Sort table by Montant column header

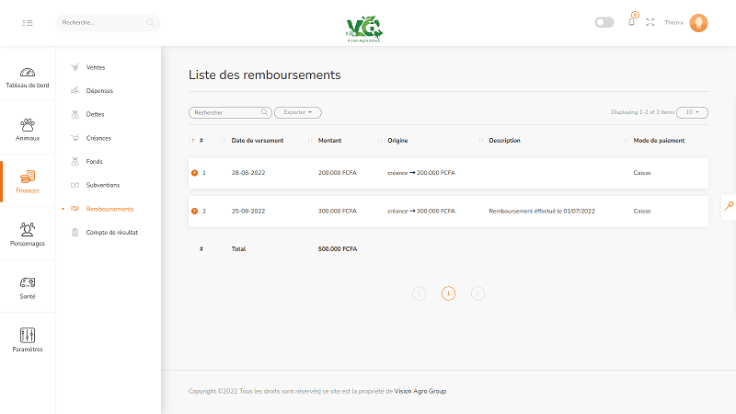[x=329, y=141]
